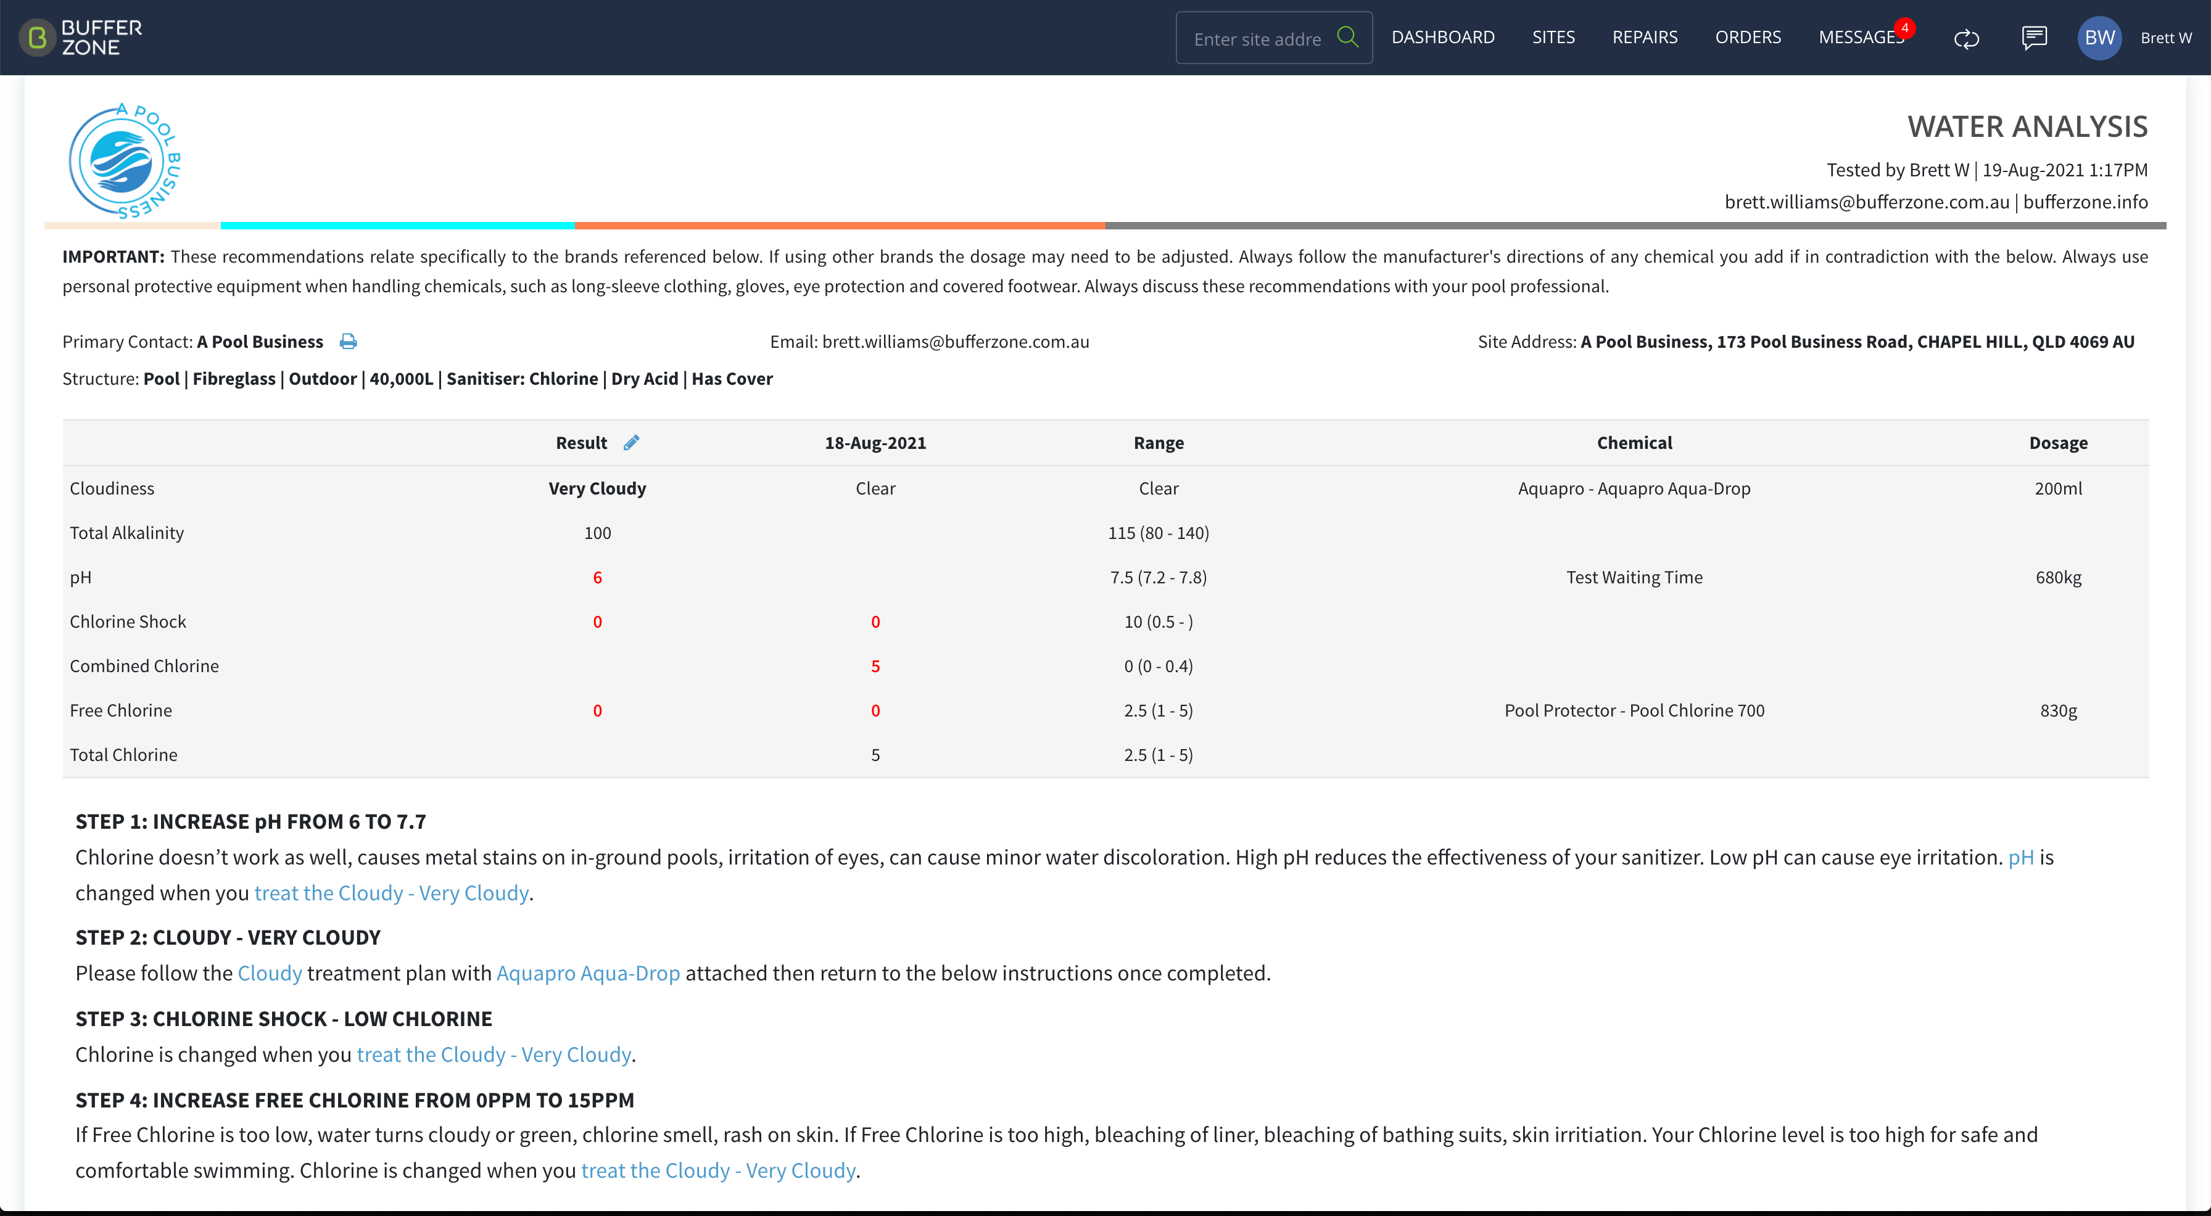Edit results with the pencil icon
Image resolution: width=2211 pixels, height=1216 pixels.
pos(631,443)
